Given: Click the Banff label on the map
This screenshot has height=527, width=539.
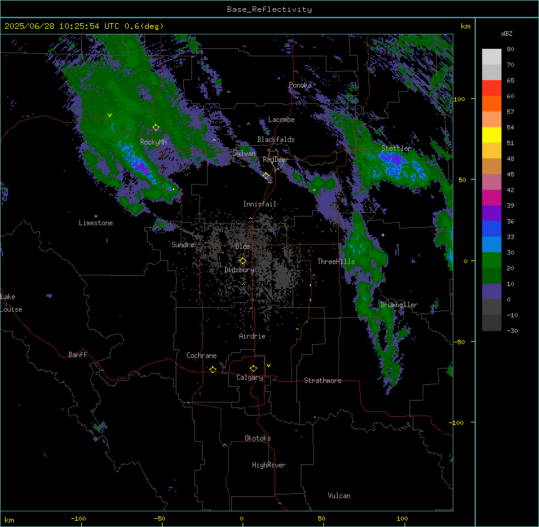Looking at the screenshot, I should pos(78,355).
